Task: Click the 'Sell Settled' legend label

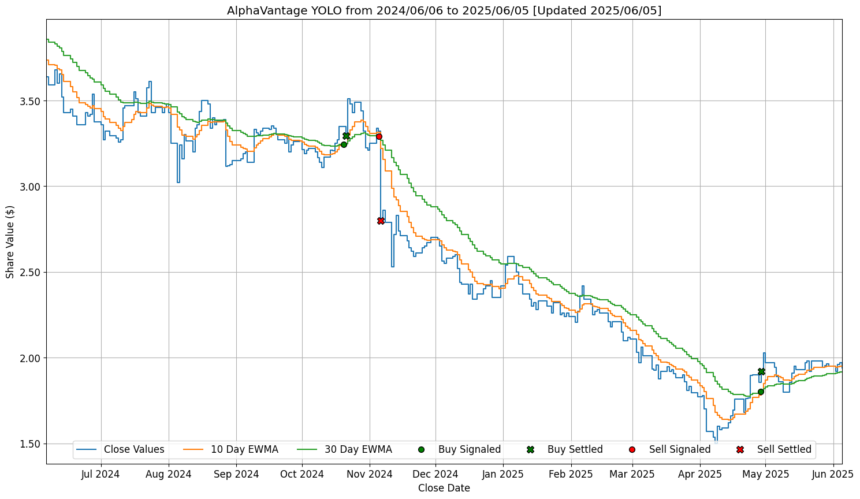Action: pos(784,449)
